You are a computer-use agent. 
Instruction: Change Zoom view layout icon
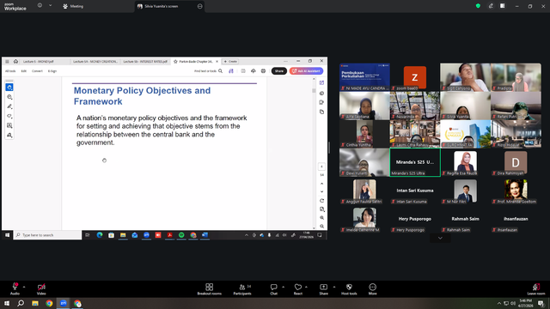coord(502,6)
